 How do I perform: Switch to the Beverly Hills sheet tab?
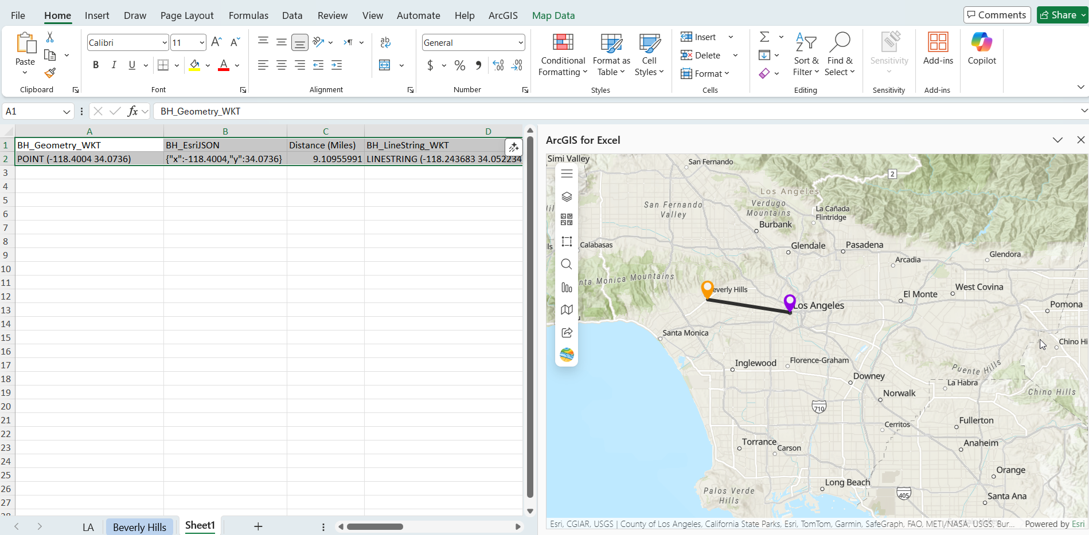click(x=139, y=527)
